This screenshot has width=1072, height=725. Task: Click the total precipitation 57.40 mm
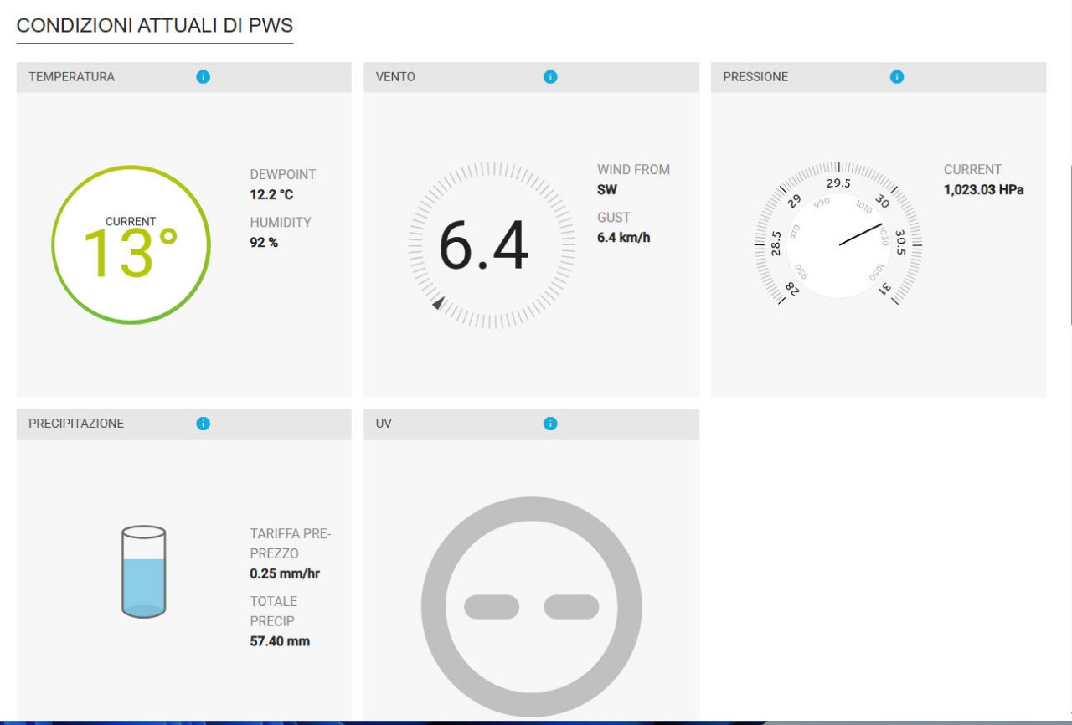point(280,642)
